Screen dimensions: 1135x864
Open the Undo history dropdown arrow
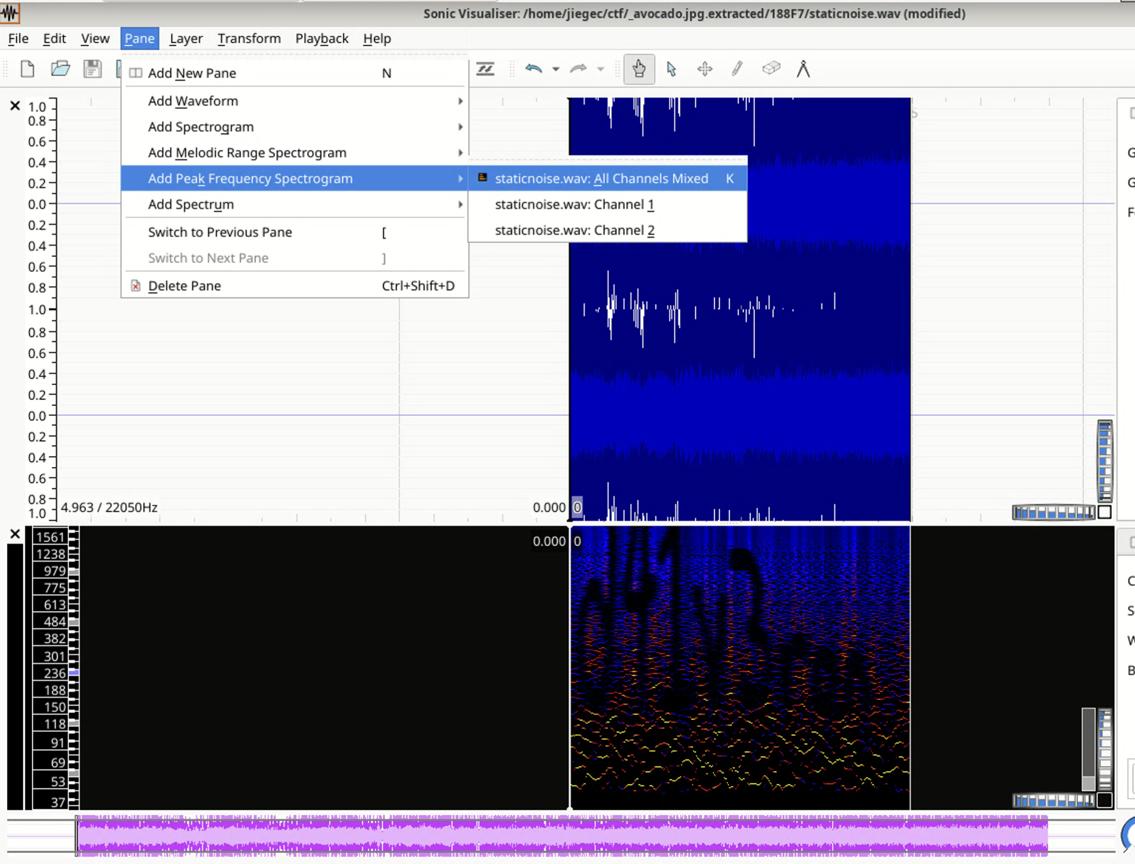(556, 69)
